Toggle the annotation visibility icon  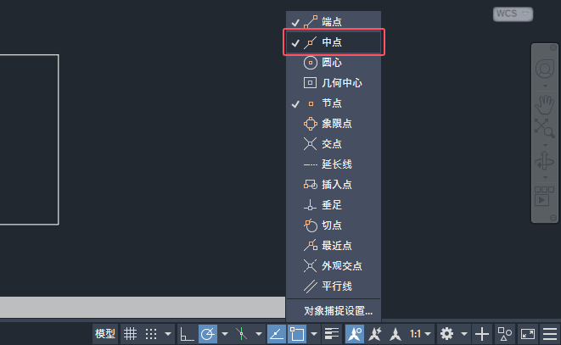coord(355,334)
